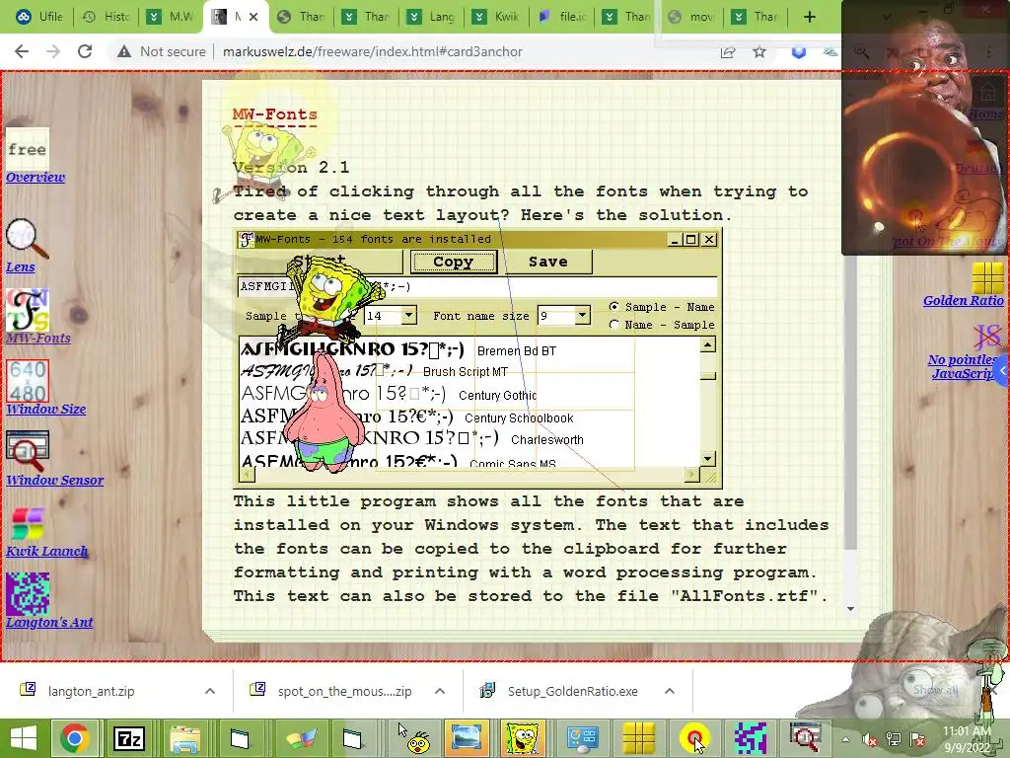The image size is (1010, 758).
Task: Switch to the file.io browser tab
Action: [x=561, y=17]
